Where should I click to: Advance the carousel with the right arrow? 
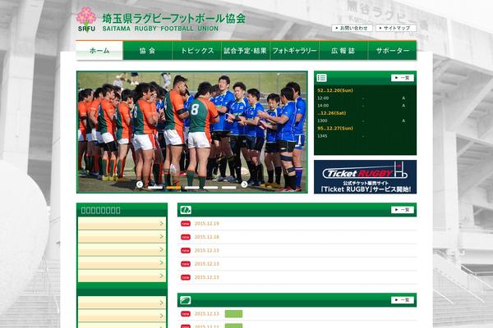click(244, 184)
